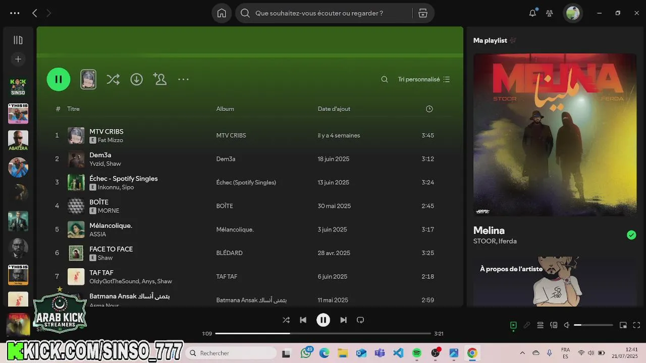The height and width of the screenshot is (363, 646).
Task: Select the TAF TAF track title
Action: [101, 273]
